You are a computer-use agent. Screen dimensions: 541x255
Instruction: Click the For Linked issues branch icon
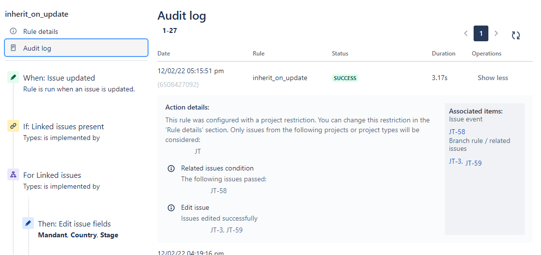pyautogui.click(x=13, y=175)
